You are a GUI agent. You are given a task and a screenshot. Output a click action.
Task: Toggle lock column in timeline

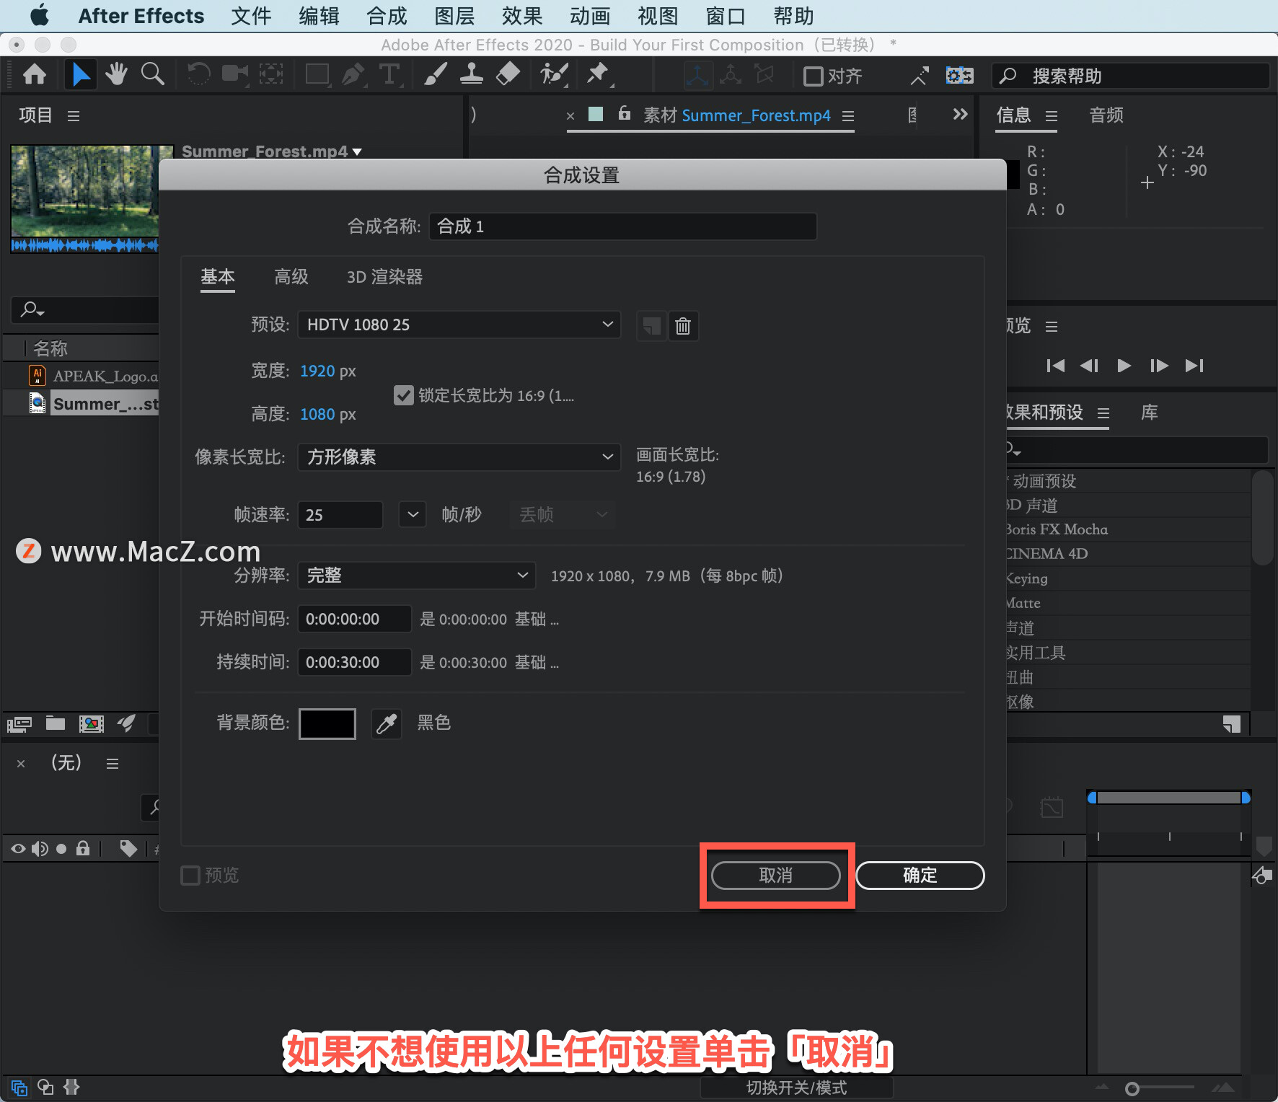[83, 849]
